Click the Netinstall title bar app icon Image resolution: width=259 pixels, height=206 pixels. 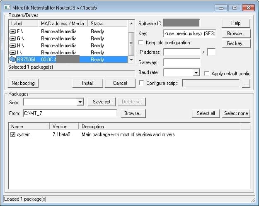tap(7, 7)
